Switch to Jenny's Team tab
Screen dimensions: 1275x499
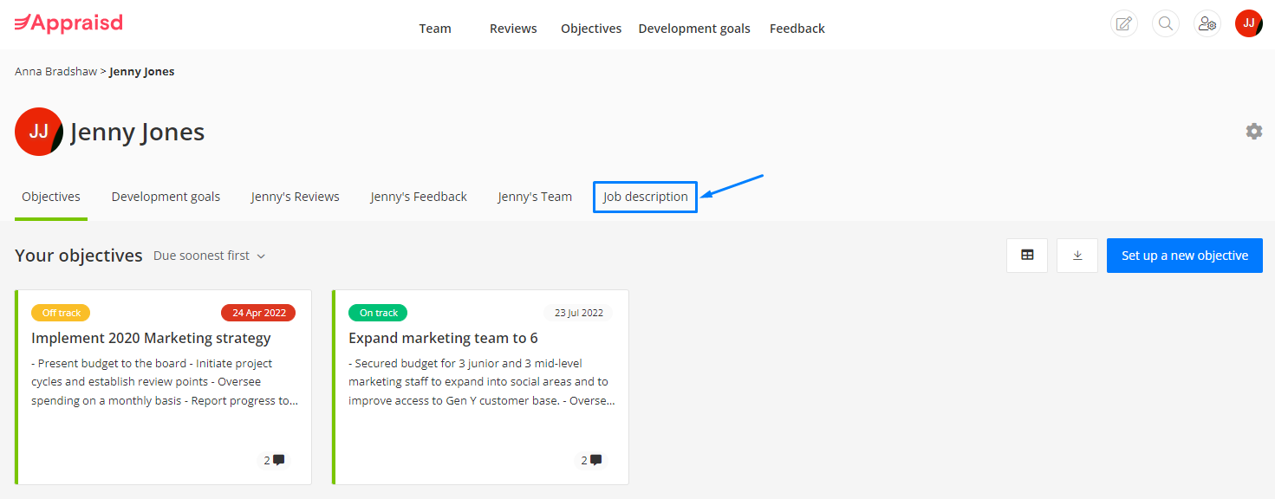(535, 197)
